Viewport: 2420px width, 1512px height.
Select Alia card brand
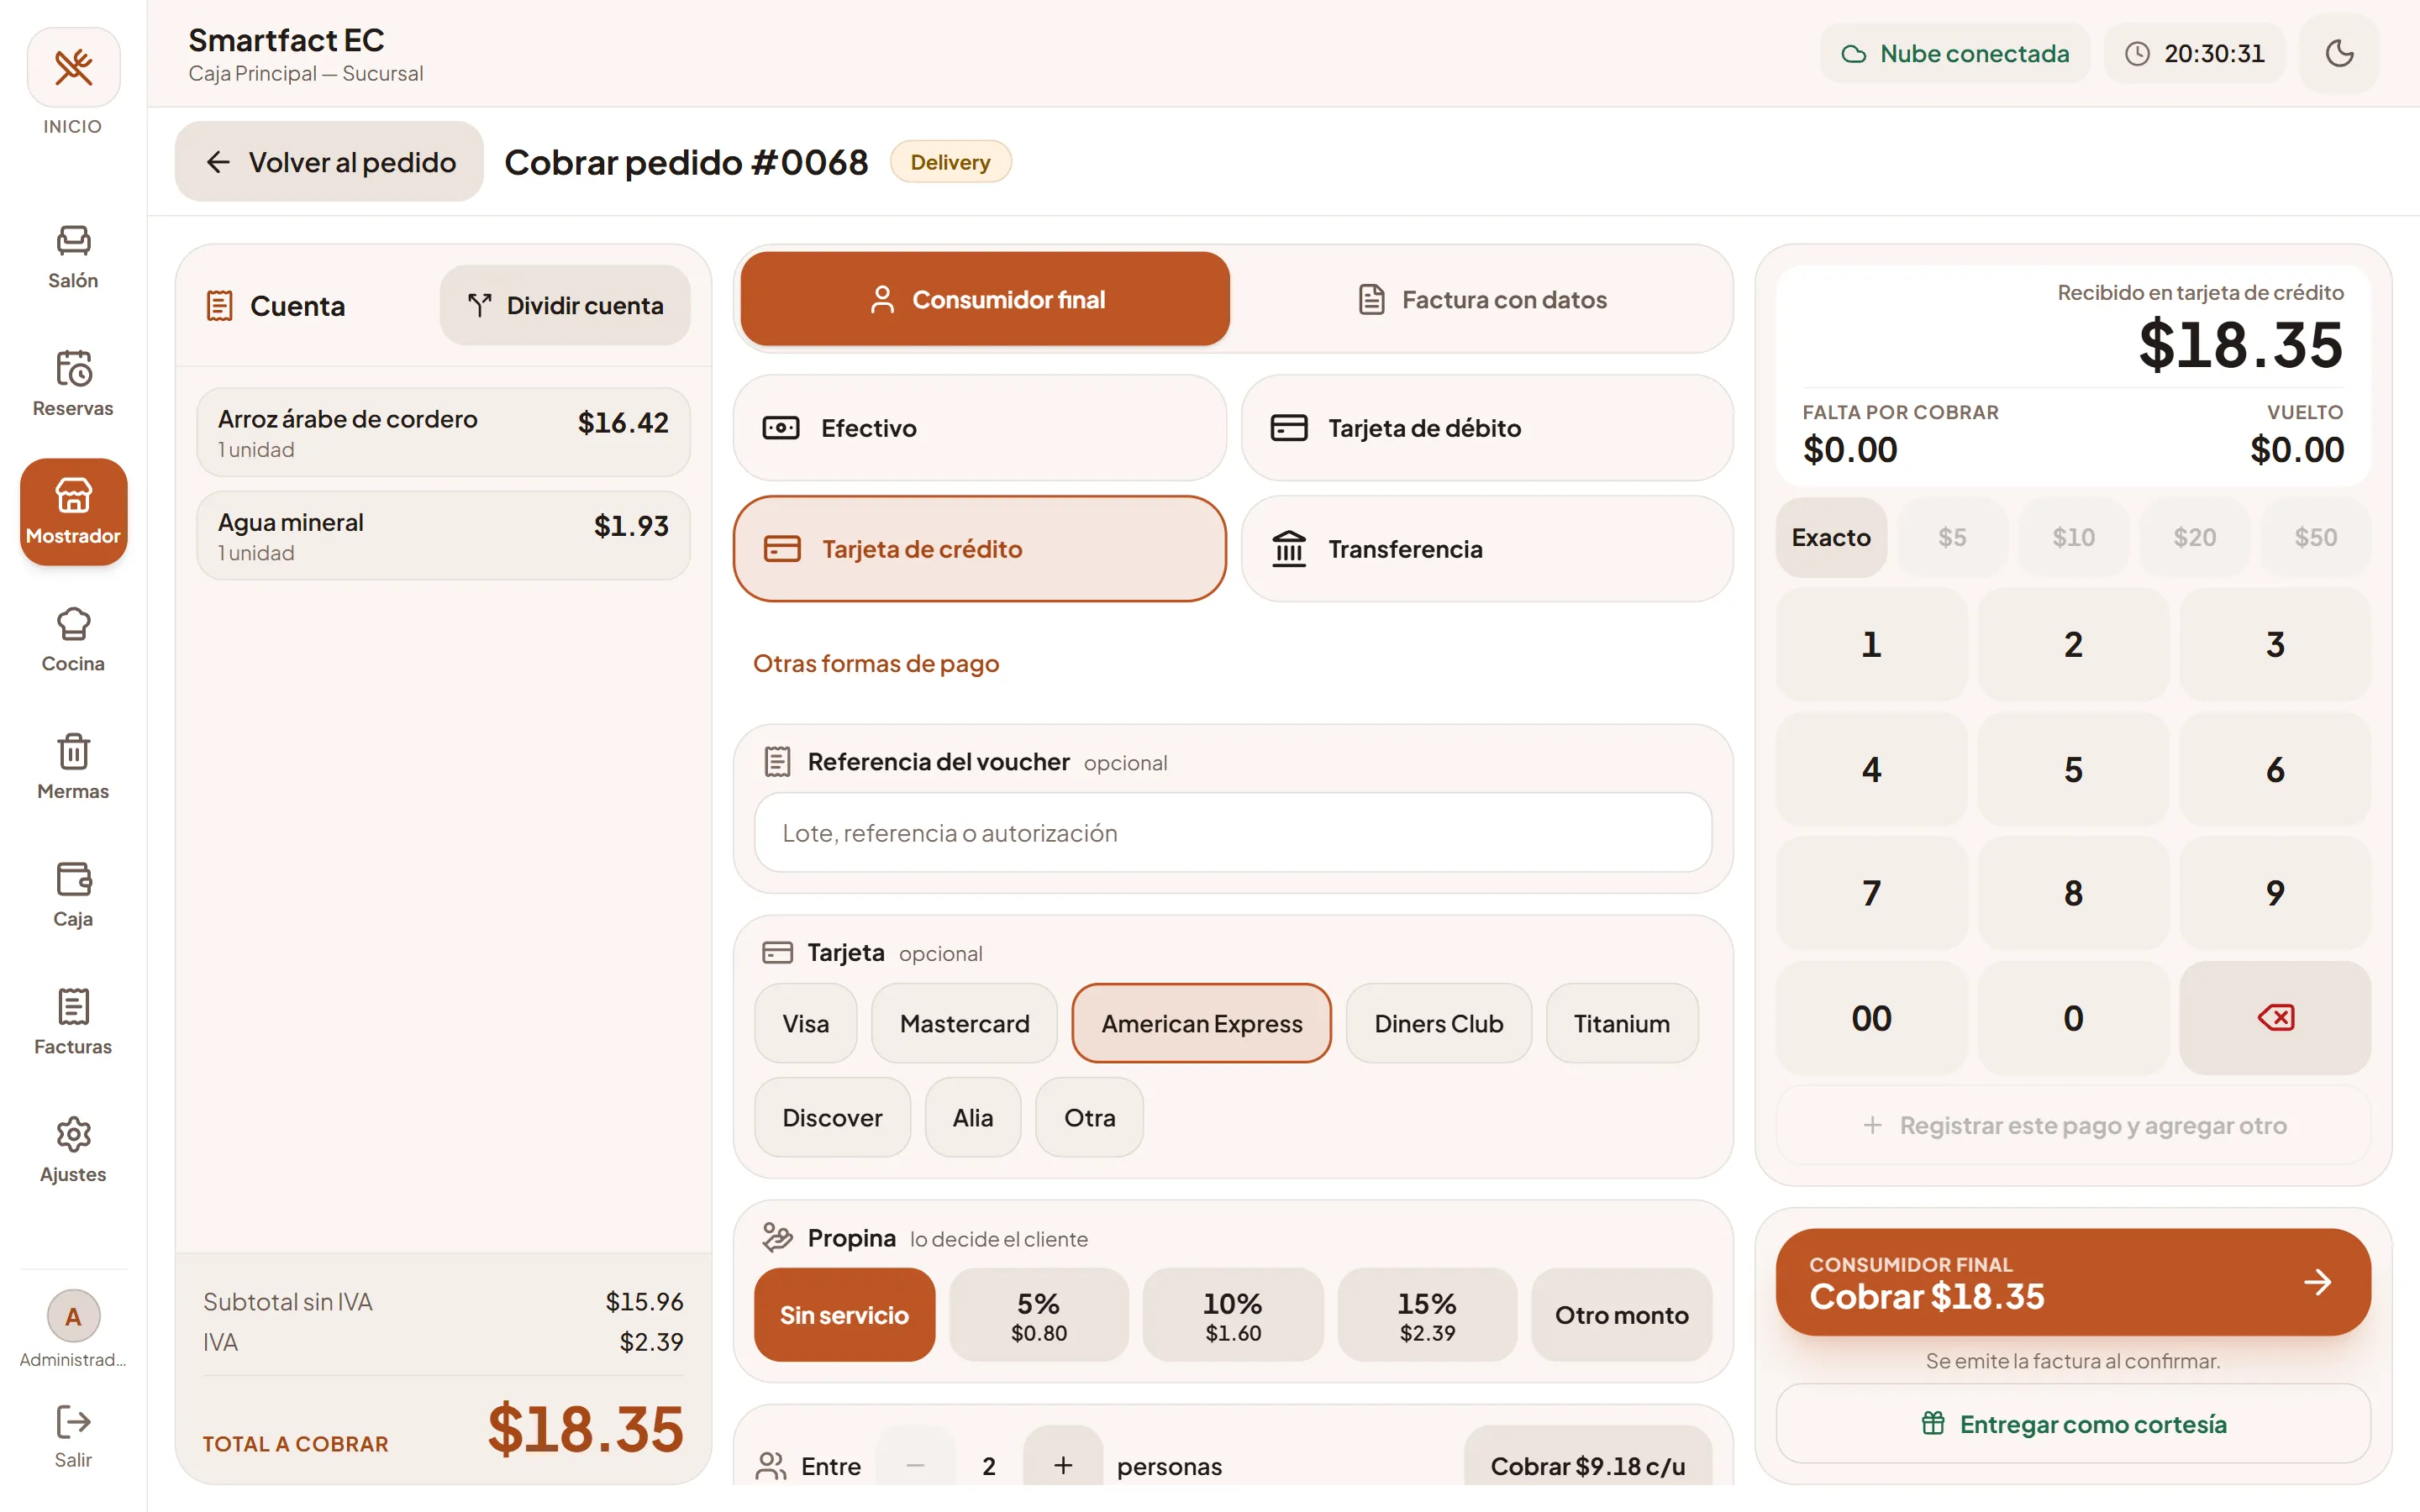(x=972, y=1117)
